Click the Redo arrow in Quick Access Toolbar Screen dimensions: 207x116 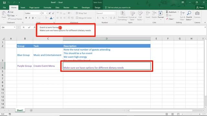[14, 3]
